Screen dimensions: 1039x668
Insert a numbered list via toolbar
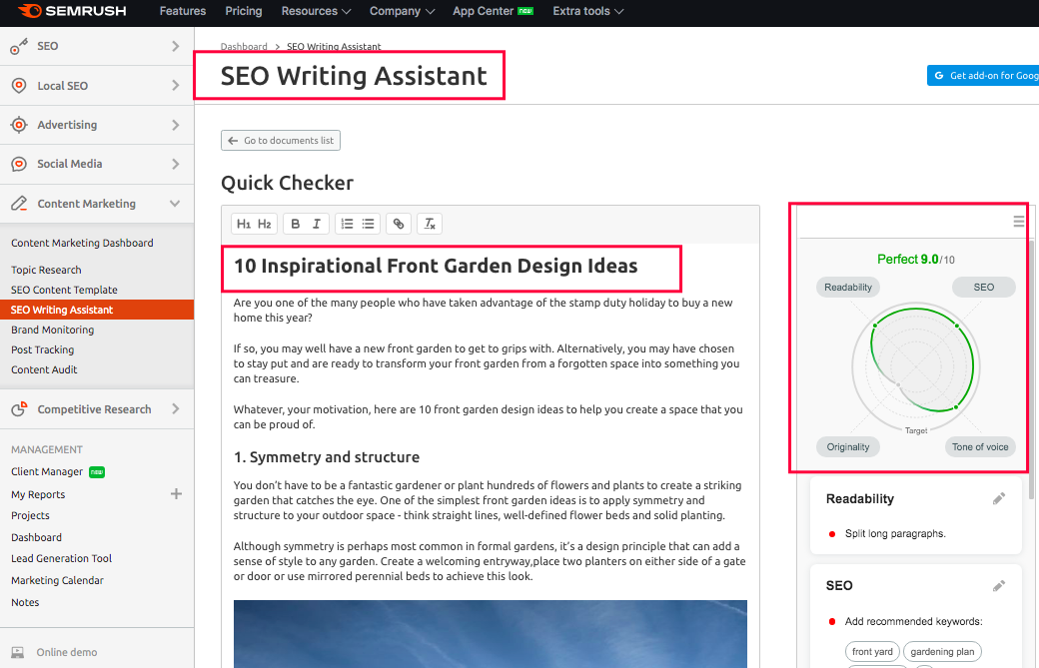347,224
